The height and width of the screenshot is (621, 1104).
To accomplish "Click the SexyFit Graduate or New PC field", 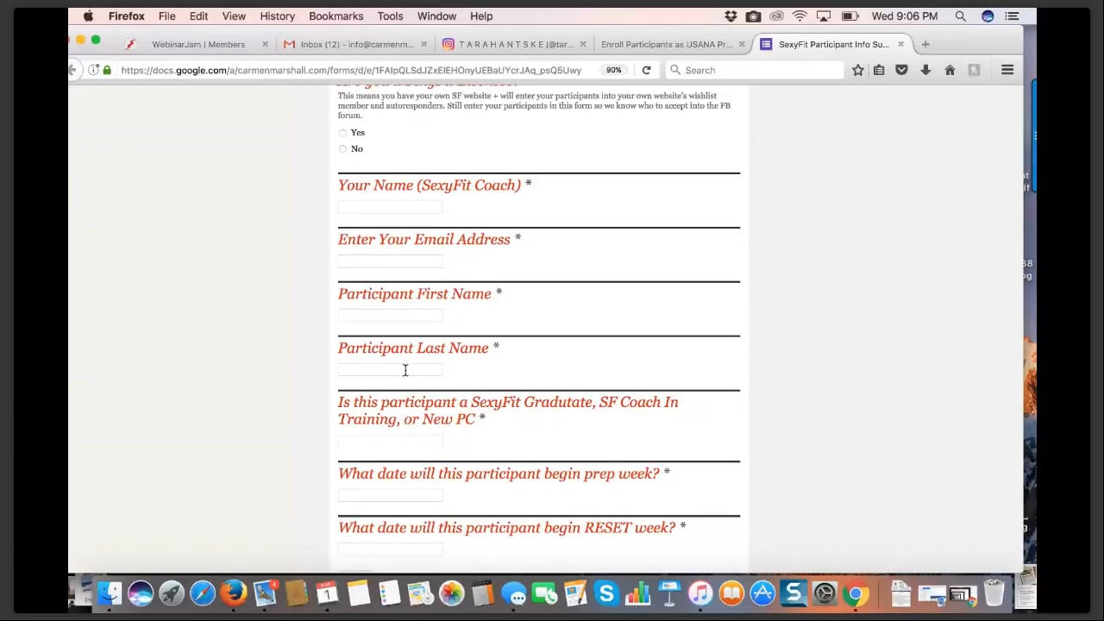I will click(390, 441).
